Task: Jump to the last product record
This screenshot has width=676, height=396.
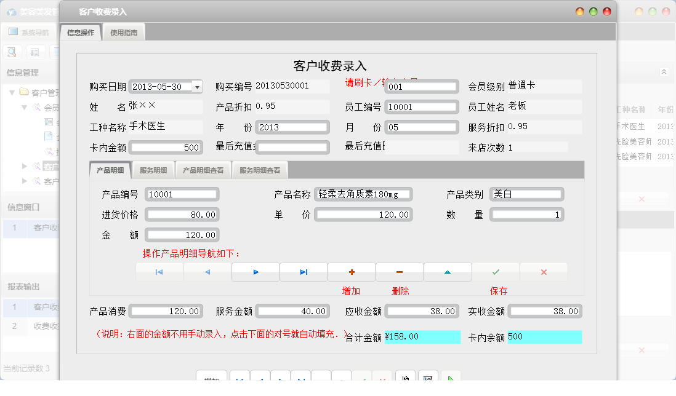Action: coord(304,271)
